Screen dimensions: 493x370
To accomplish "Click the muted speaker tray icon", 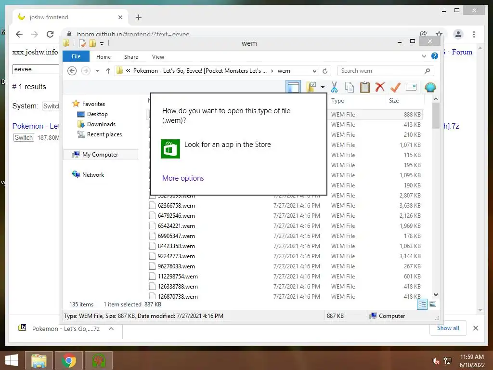I will pos(436,361).
